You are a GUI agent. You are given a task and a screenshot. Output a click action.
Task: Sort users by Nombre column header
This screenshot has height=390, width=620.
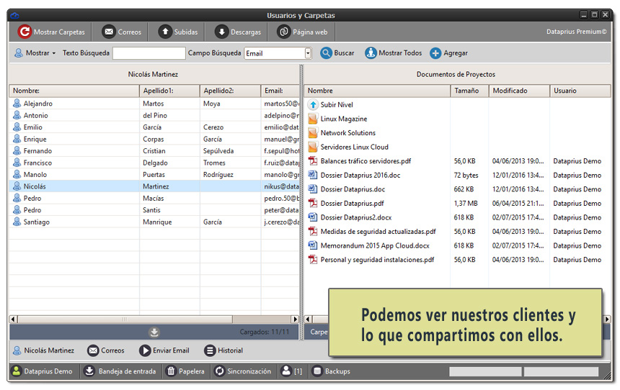coord(74,91)
